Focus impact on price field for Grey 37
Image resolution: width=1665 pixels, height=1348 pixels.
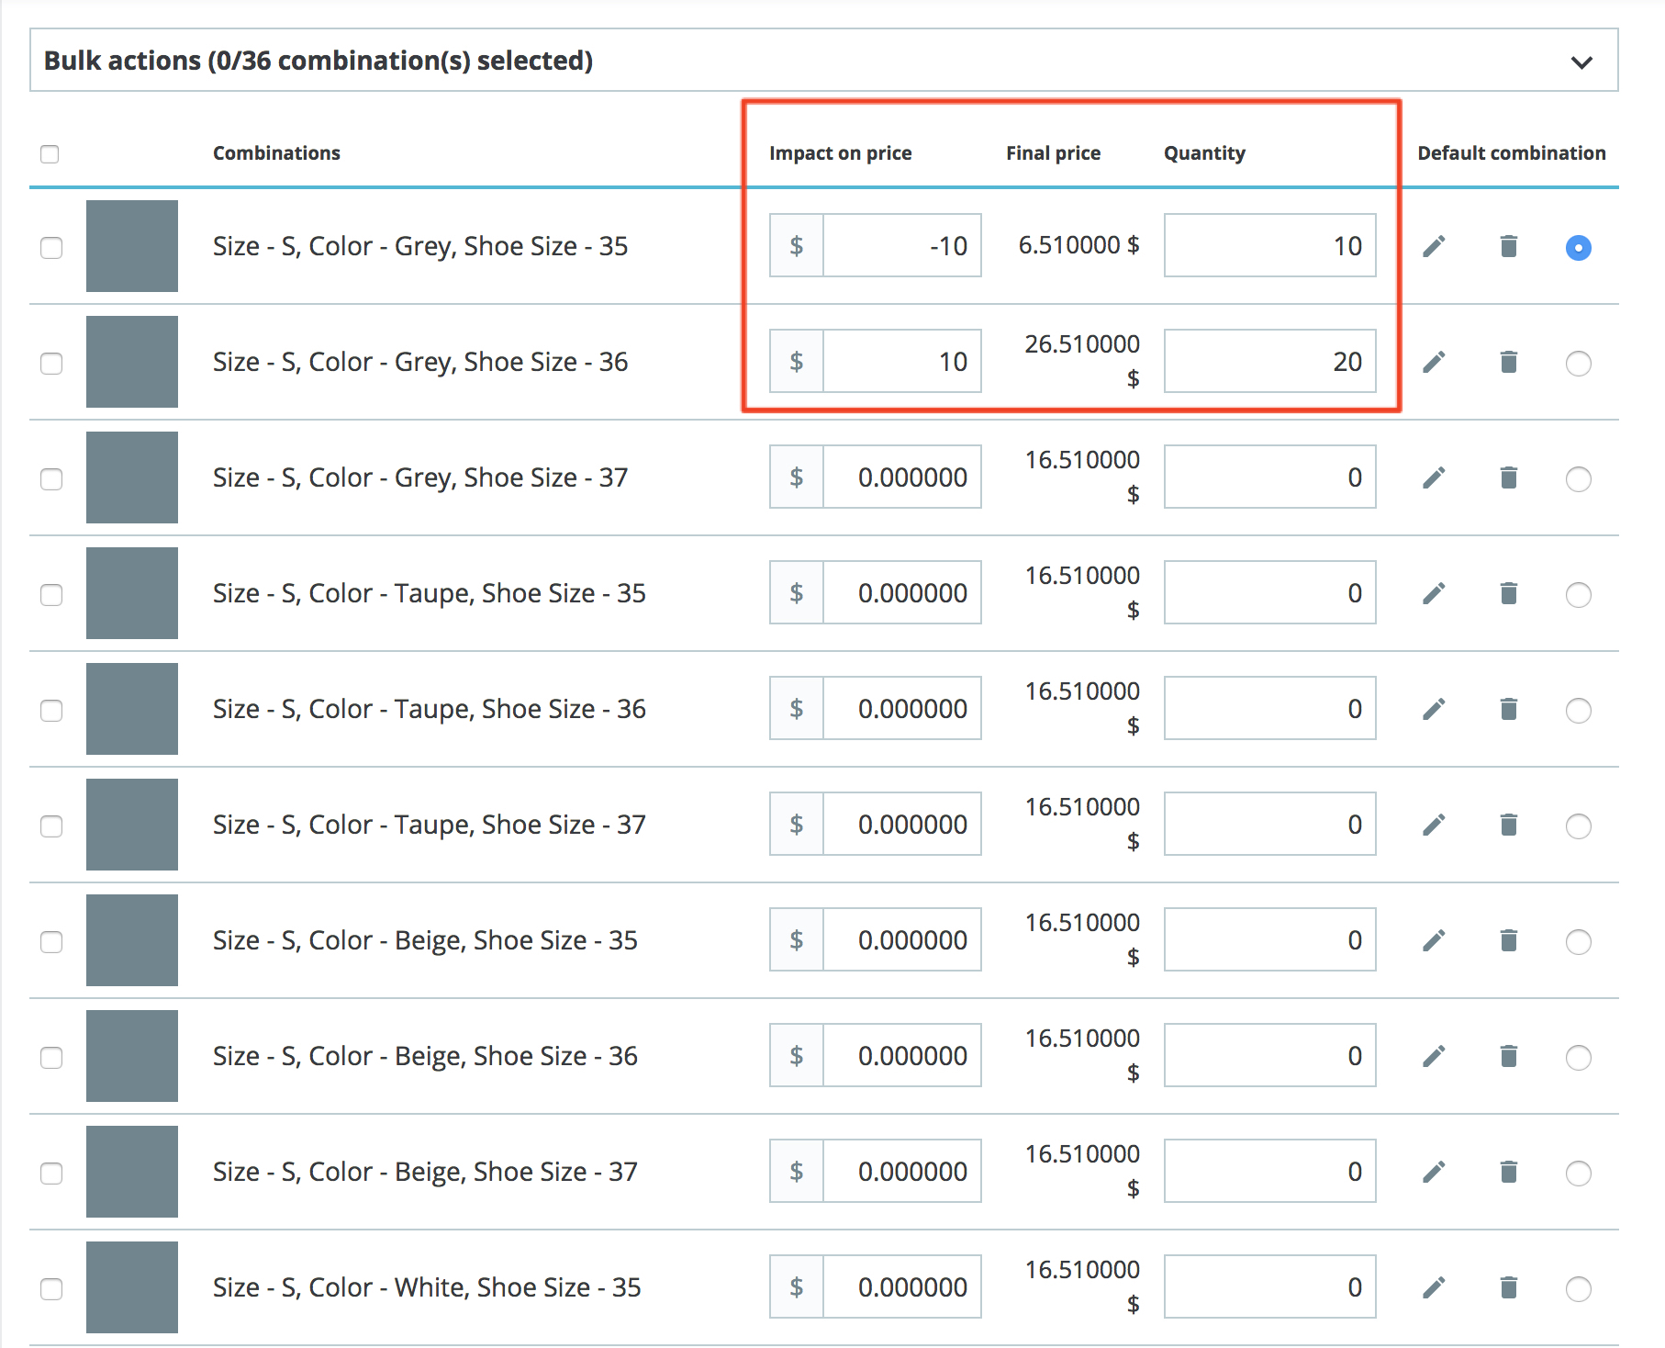pyautogui.click(x=902, y=477)
